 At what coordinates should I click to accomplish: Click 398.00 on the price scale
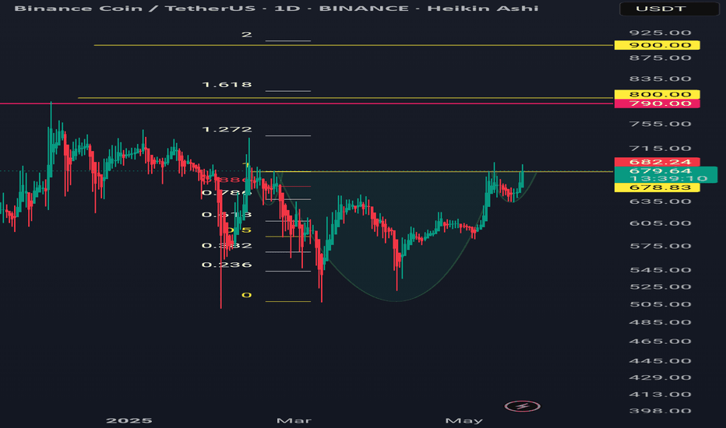[x=661, y=411]
